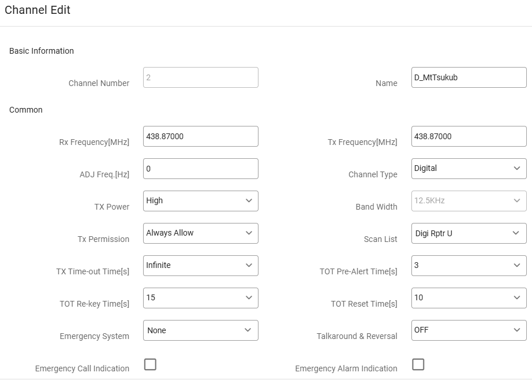Expand the TOT Re-key Time dropdown
The height and width of the screenshot is (380, 532).
pos(200,298)
